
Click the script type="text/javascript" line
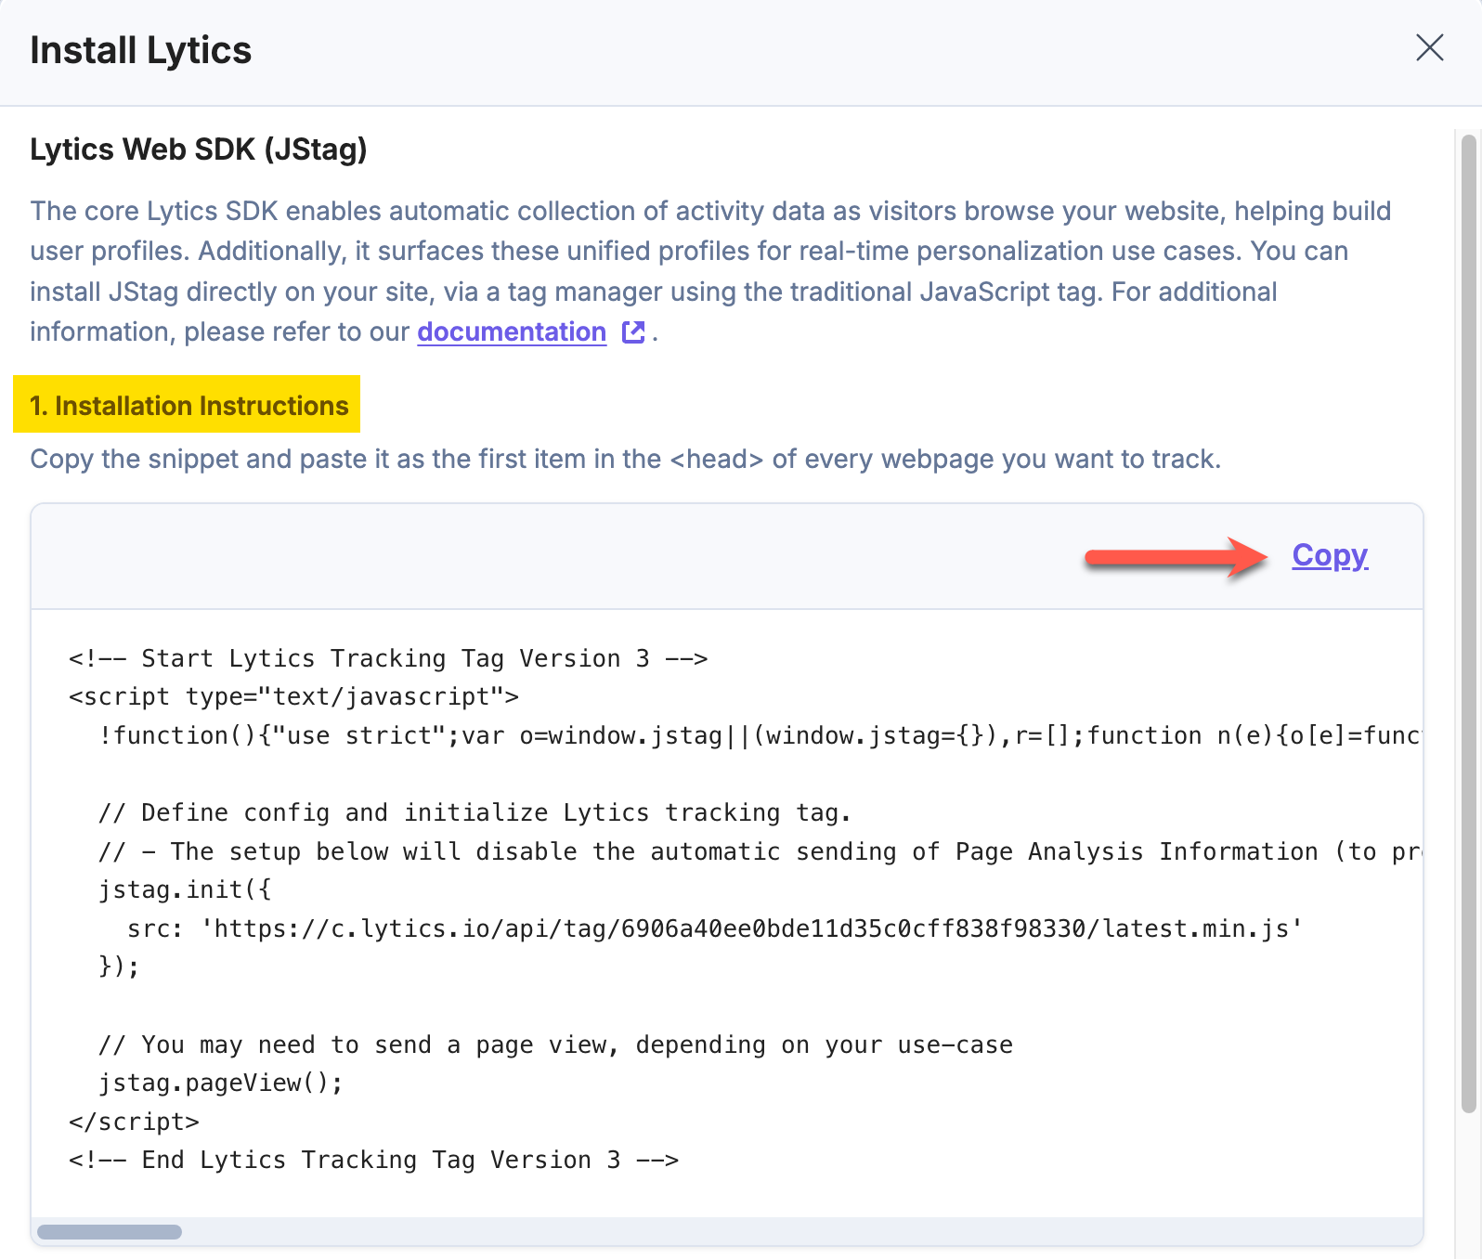[293, 696]
